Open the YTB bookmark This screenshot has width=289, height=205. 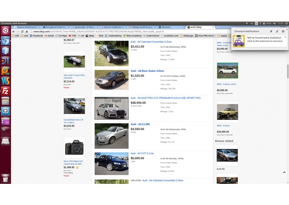click(72, 36)
